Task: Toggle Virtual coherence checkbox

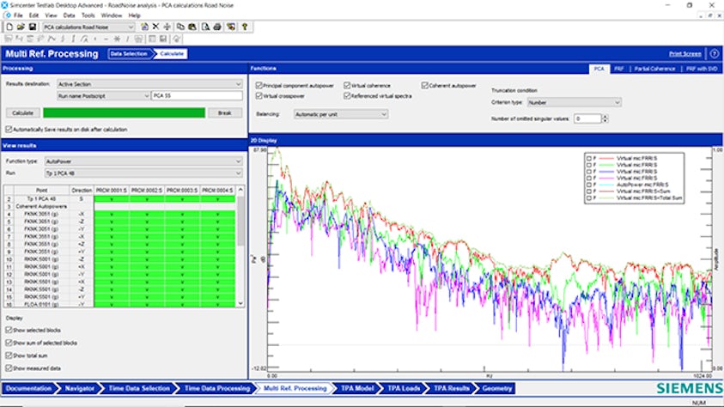Action: tap(347, 86)
